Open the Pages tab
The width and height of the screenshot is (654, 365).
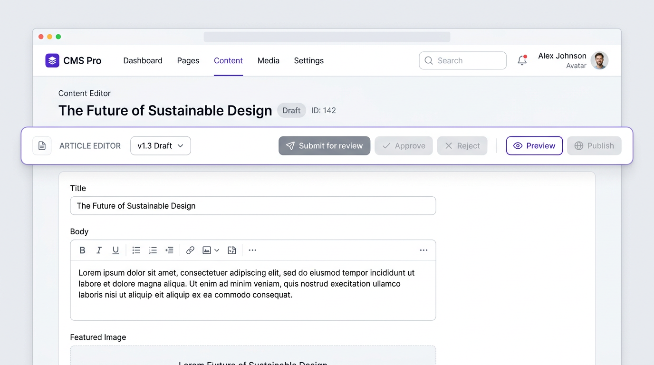point(188,60)
